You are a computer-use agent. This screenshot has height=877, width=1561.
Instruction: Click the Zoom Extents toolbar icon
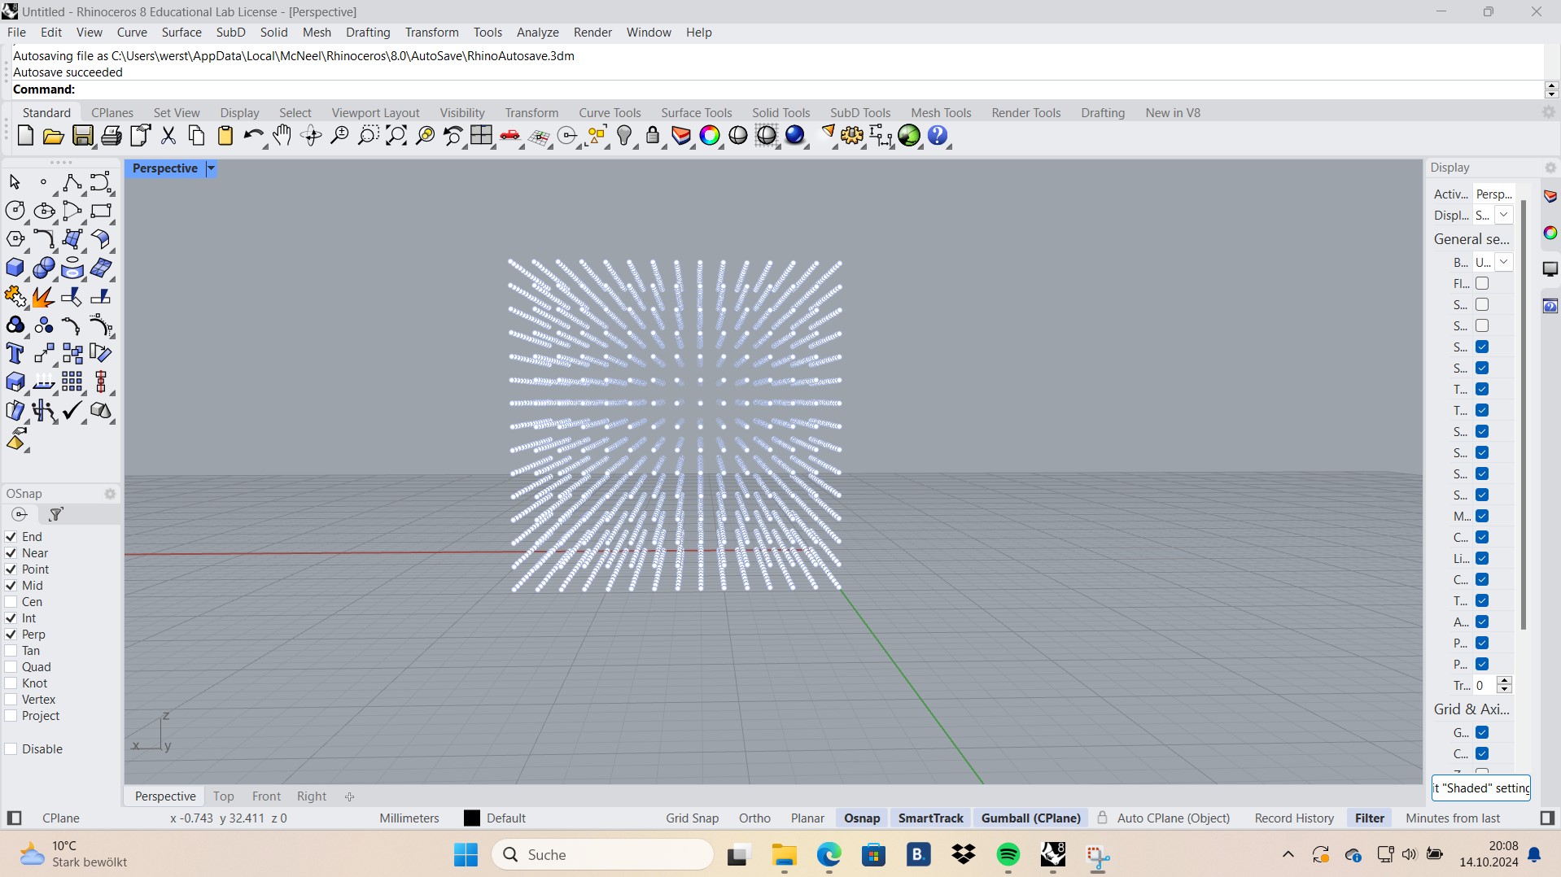(x=395, y=136)
